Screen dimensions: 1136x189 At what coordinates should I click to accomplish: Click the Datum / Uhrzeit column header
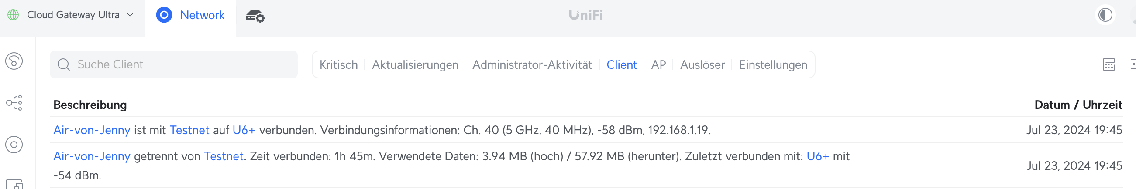tap(1078, 105)
